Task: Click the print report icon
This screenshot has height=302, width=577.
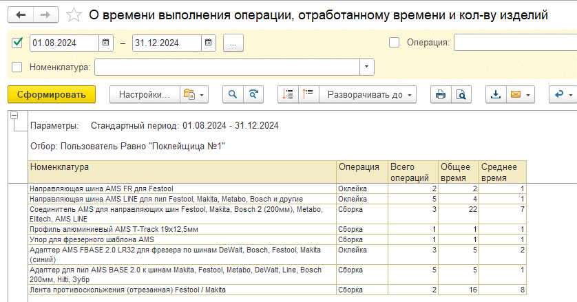Action: click(440, 94)
